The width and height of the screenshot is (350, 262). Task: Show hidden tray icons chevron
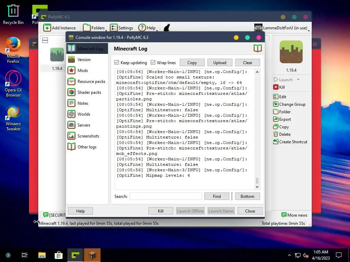[x=289, y=255]
